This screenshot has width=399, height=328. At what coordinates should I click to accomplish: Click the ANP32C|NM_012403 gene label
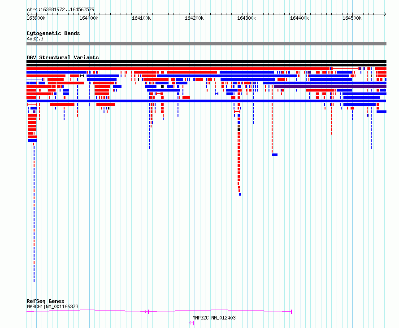coord(214,318)
